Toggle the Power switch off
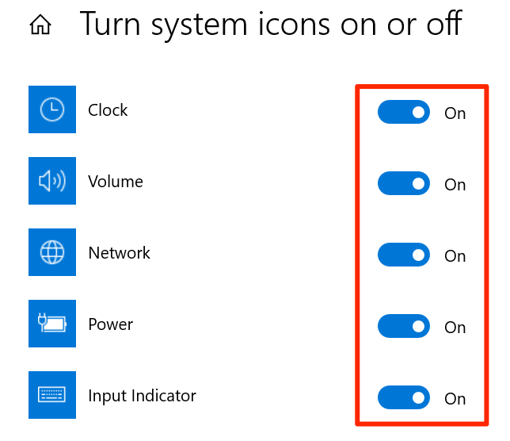Viewport: 510px width, 441px height. (404, 326)
